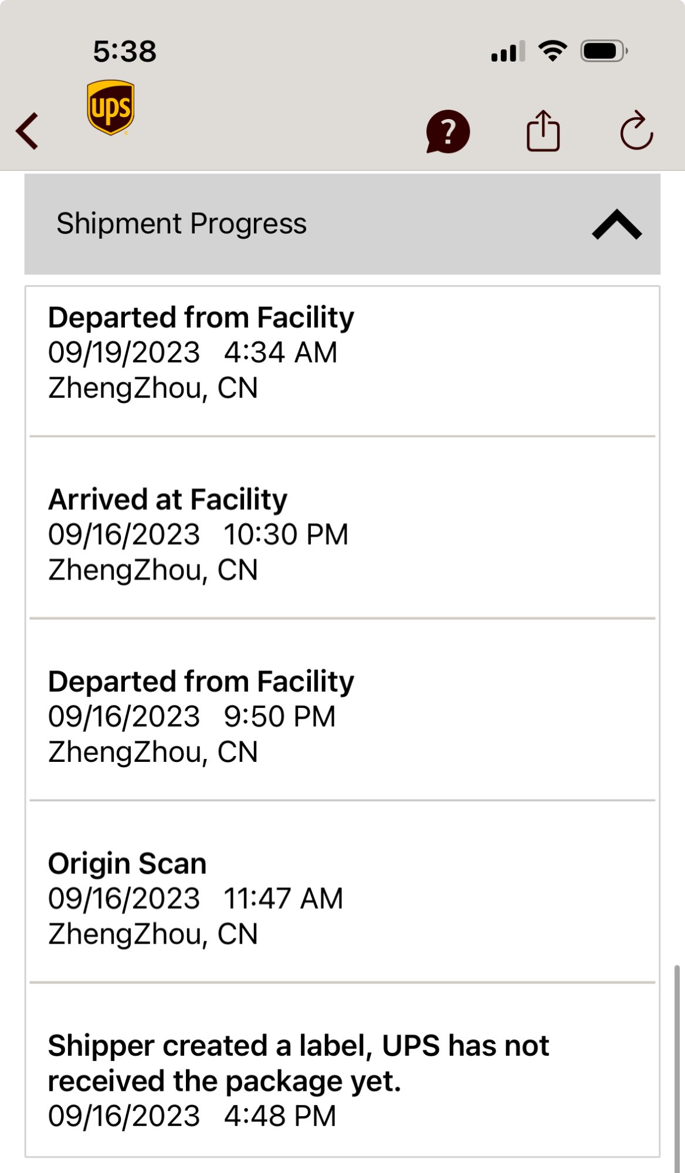Image resolution: width=685 pixels, height=1173 pixels.
Task: Tap the cellular signal bars icon
Action: click(508, 52)
